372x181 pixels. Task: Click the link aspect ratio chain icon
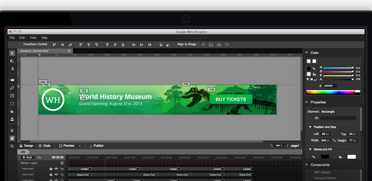pyautogui.click(x=334, y=141)
